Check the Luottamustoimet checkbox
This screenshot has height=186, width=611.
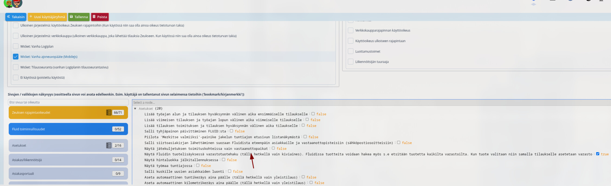(351, 51)
